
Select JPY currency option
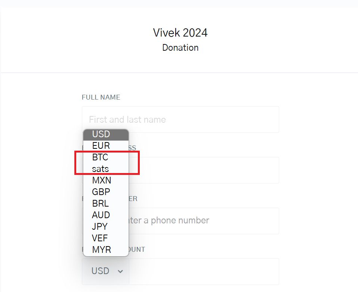pyautogui.click(x=100, y=227)
